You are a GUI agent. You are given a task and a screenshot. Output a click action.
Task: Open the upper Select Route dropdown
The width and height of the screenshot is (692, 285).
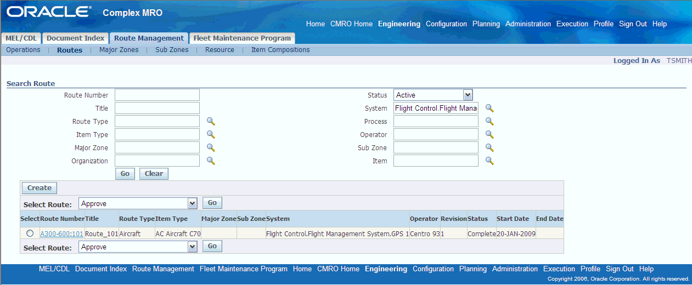click(138, 203)
